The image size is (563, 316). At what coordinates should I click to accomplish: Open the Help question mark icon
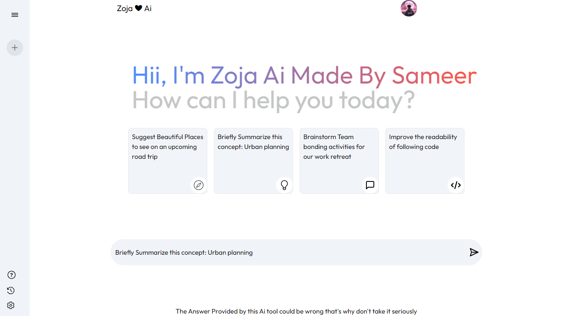click(11, 275)
